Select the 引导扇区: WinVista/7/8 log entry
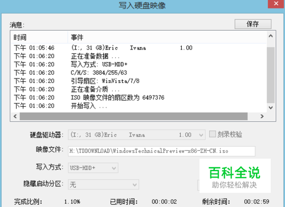The width and height of the screenshot is (285, 207). (139, 81)
